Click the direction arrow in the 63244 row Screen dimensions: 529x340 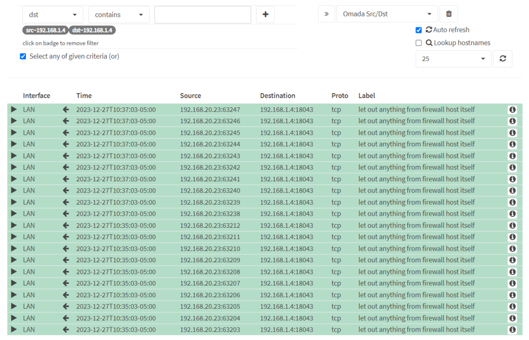tap(66, 144)
